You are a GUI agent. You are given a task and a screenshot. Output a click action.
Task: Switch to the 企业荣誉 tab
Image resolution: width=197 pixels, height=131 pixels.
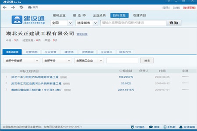(50, 52)
